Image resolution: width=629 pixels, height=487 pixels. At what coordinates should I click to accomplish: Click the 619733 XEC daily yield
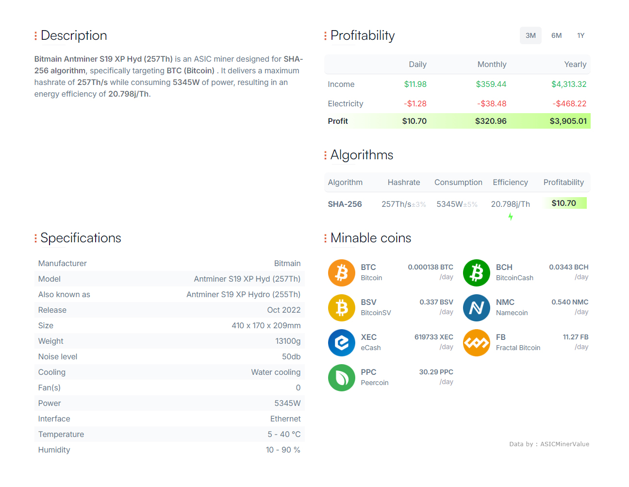[434, 337]
